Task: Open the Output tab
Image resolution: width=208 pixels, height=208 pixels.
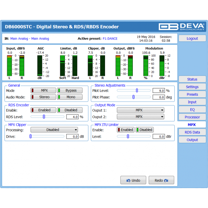Action: pyautogui.click(x=192, y=140)
